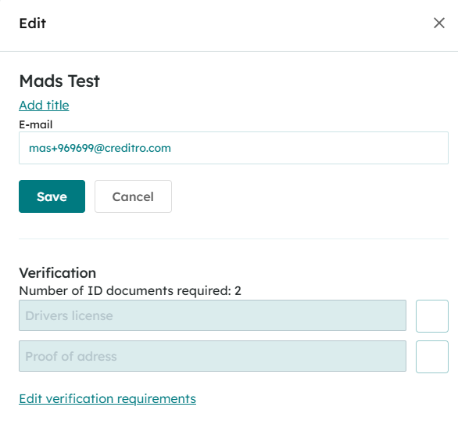Check the box beside Drivers license row

pyautogui.click(x=432, y=316)
